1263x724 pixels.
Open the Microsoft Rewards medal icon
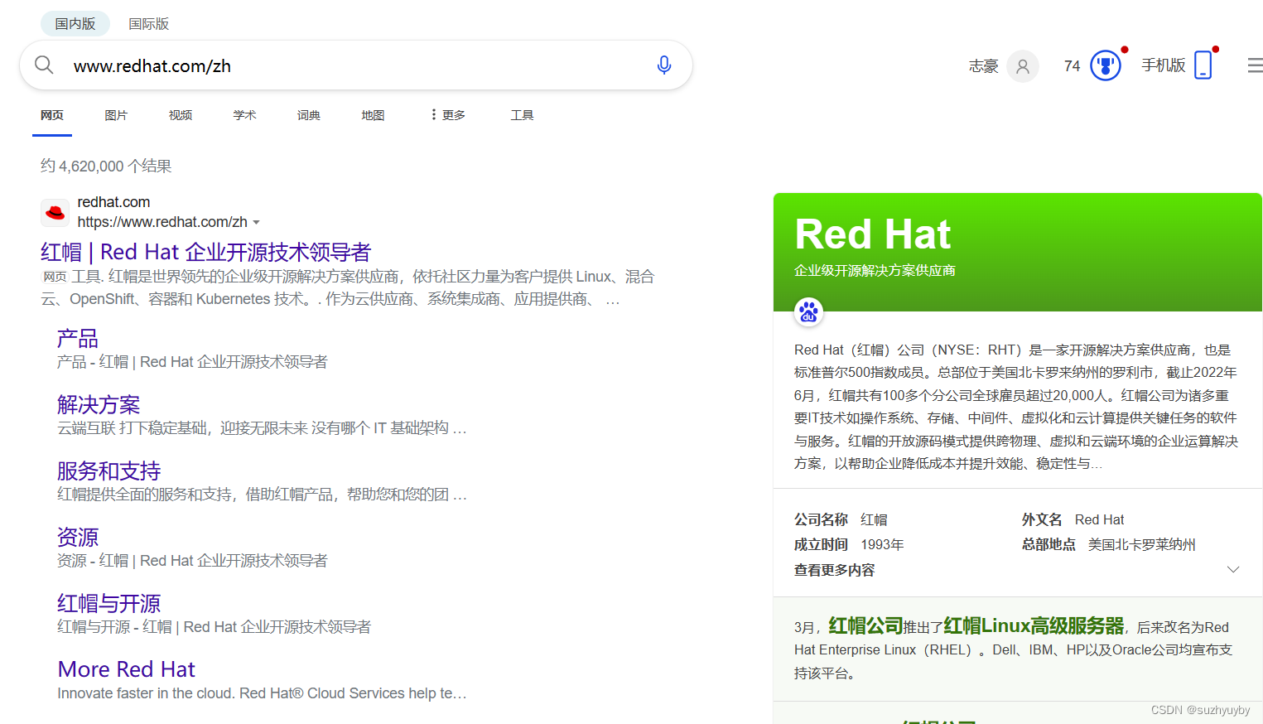(1105, 65)
